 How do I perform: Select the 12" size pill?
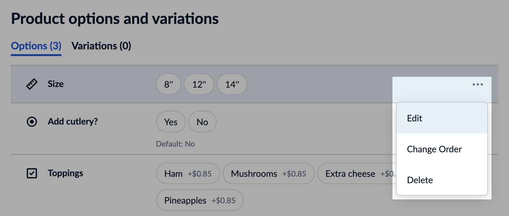point(199,84)
